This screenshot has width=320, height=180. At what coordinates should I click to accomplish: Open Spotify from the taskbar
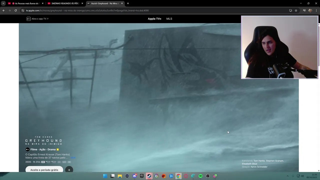click(x=200, y=176)
